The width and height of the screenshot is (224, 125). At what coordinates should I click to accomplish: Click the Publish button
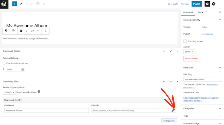[197, 4]
